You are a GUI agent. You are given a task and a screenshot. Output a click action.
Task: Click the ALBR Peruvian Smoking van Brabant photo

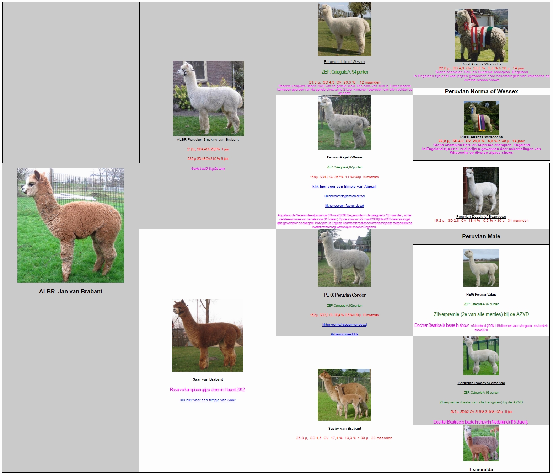(x=208, y=98)
